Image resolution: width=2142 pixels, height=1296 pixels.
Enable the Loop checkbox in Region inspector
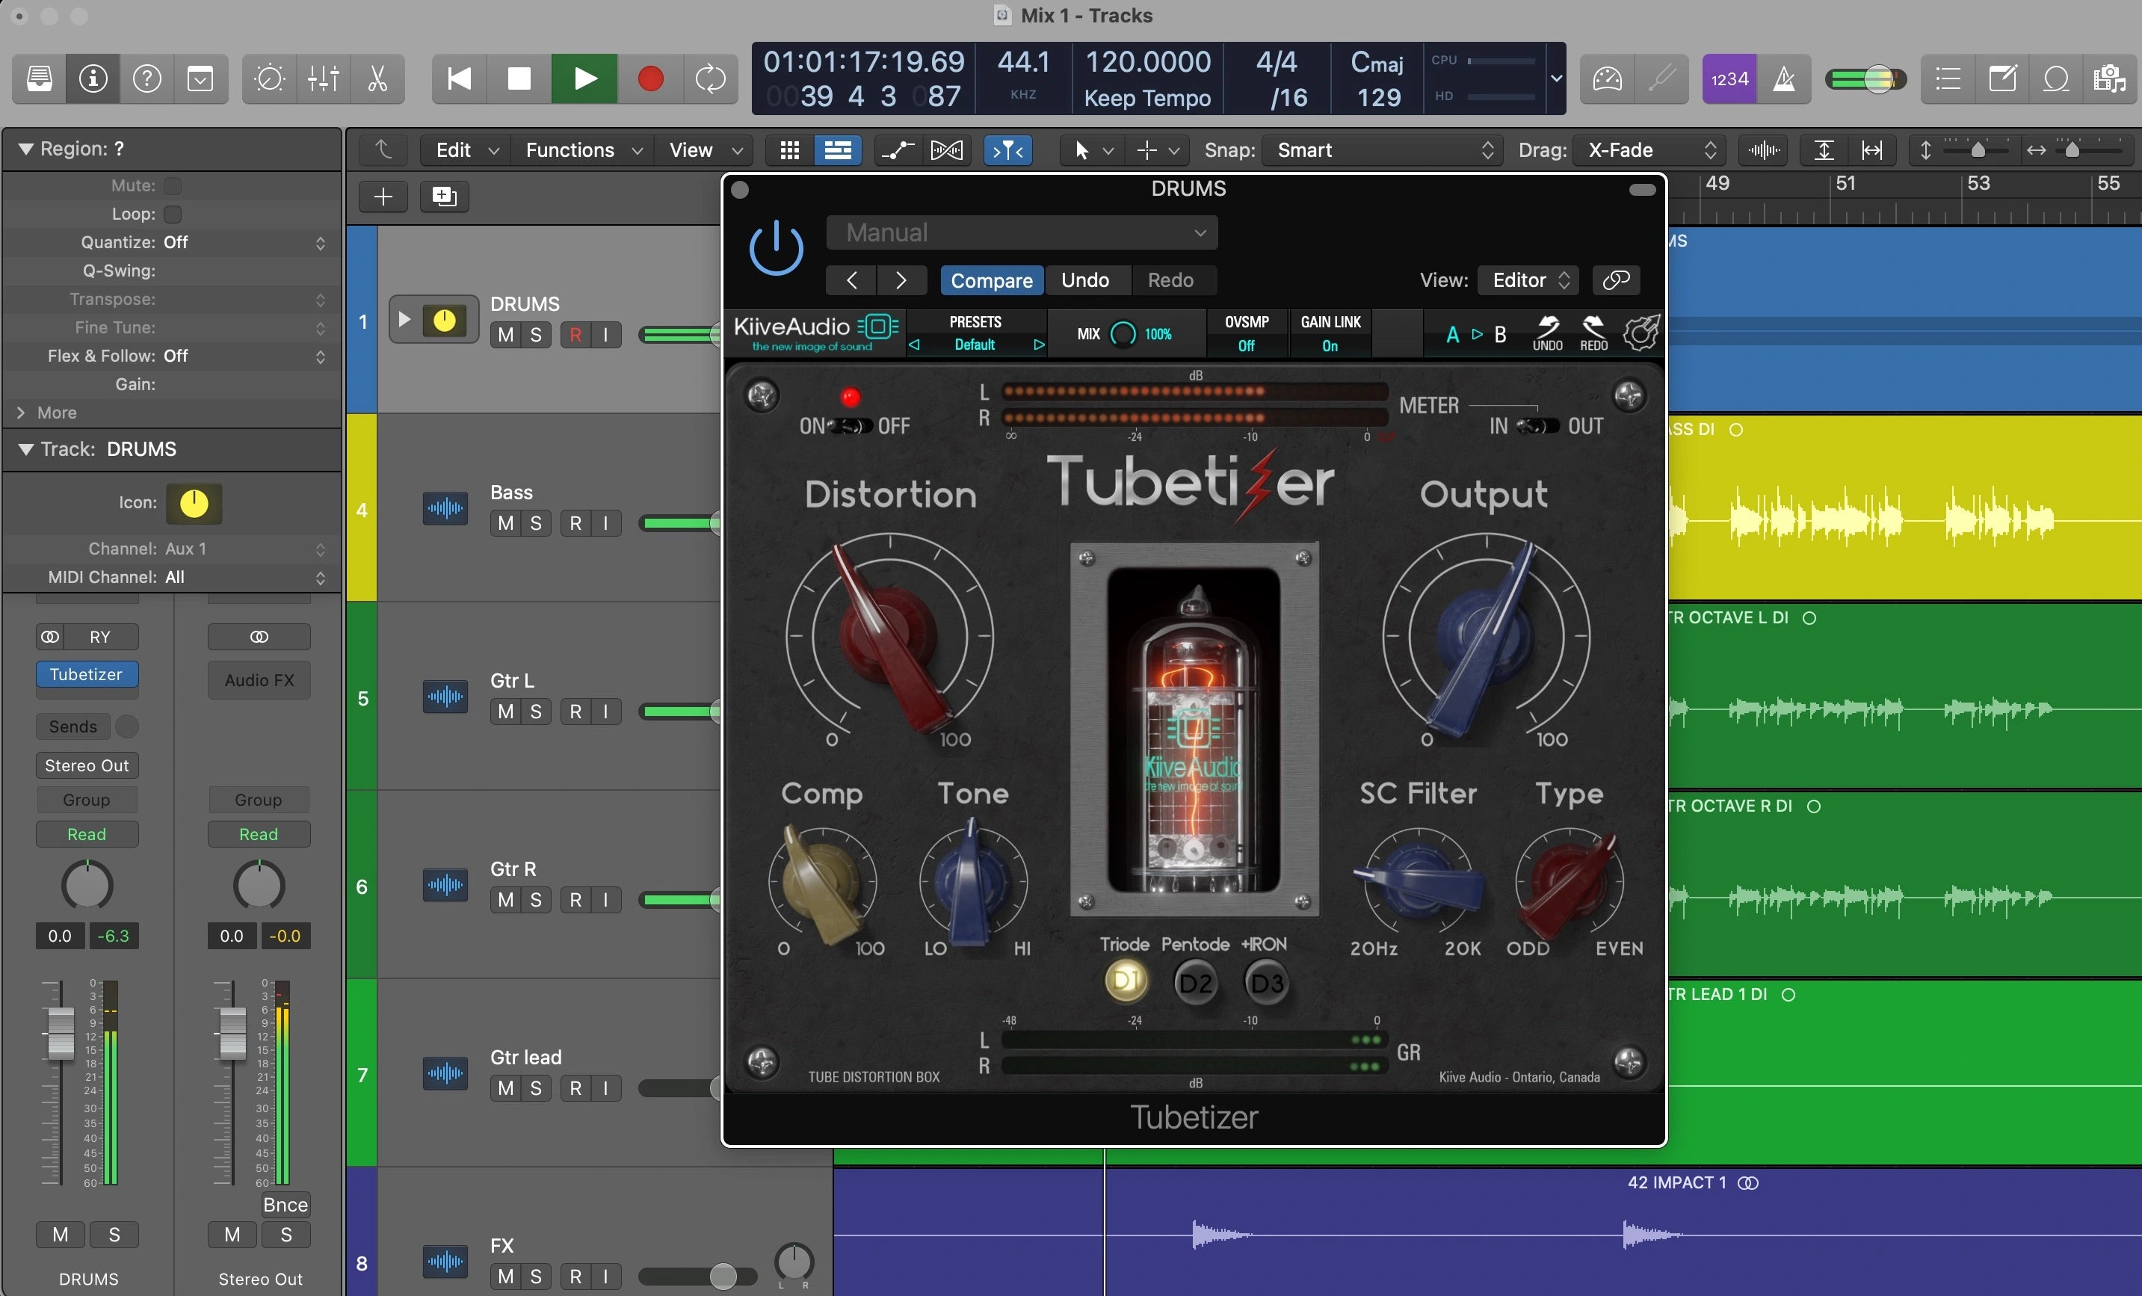[173, 214]
